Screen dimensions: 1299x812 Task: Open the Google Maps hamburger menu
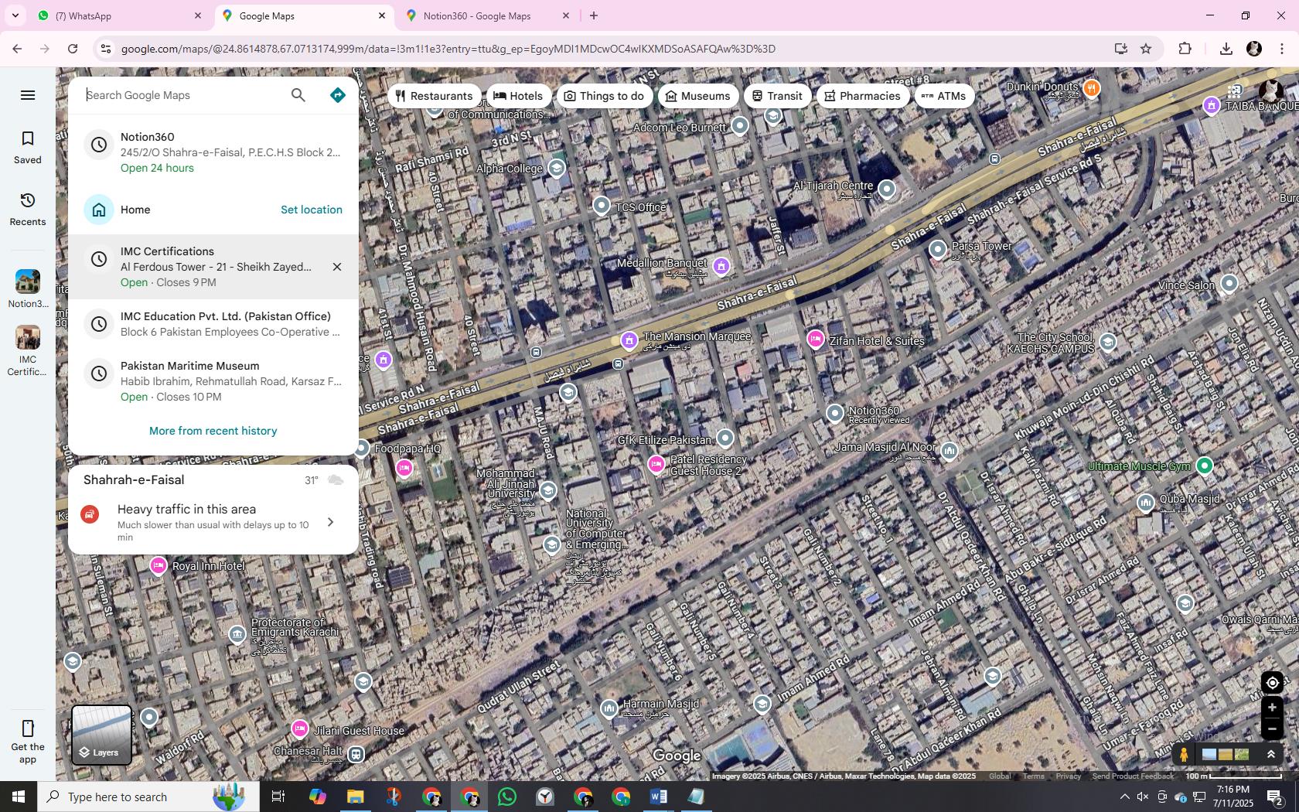click(x=28, y=95)
